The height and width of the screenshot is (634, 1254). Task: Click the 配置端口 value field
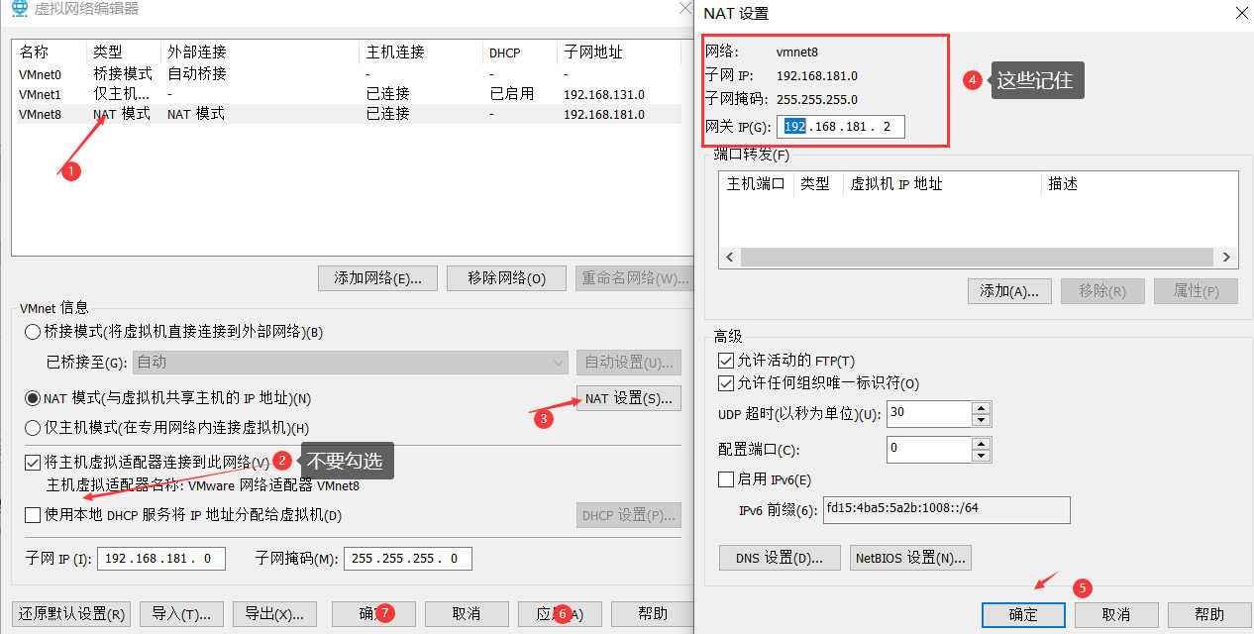929,449
